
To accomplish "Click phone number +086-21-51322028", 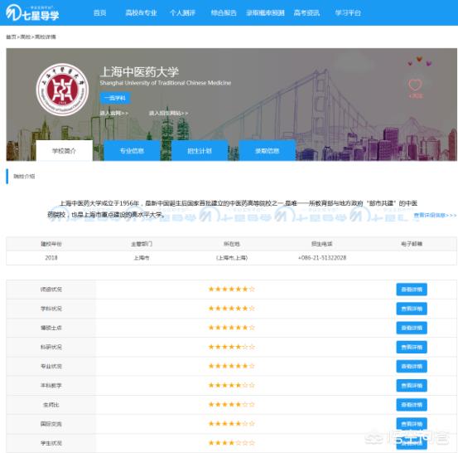I will [322, 258].
